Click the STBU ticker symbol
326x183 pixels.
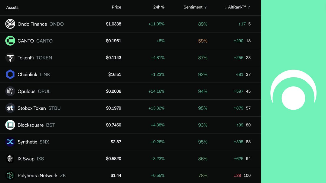pos(54,108)
